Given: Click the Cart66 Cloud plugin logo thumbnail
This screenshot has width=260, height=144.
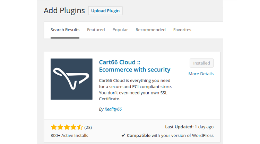Looking at the screenshot, I should coord(71,79).
